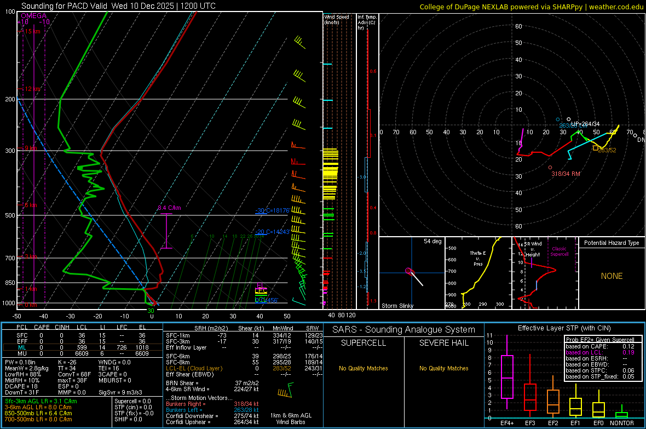Click the SFC-6km shear row

[x=244, y=356]
